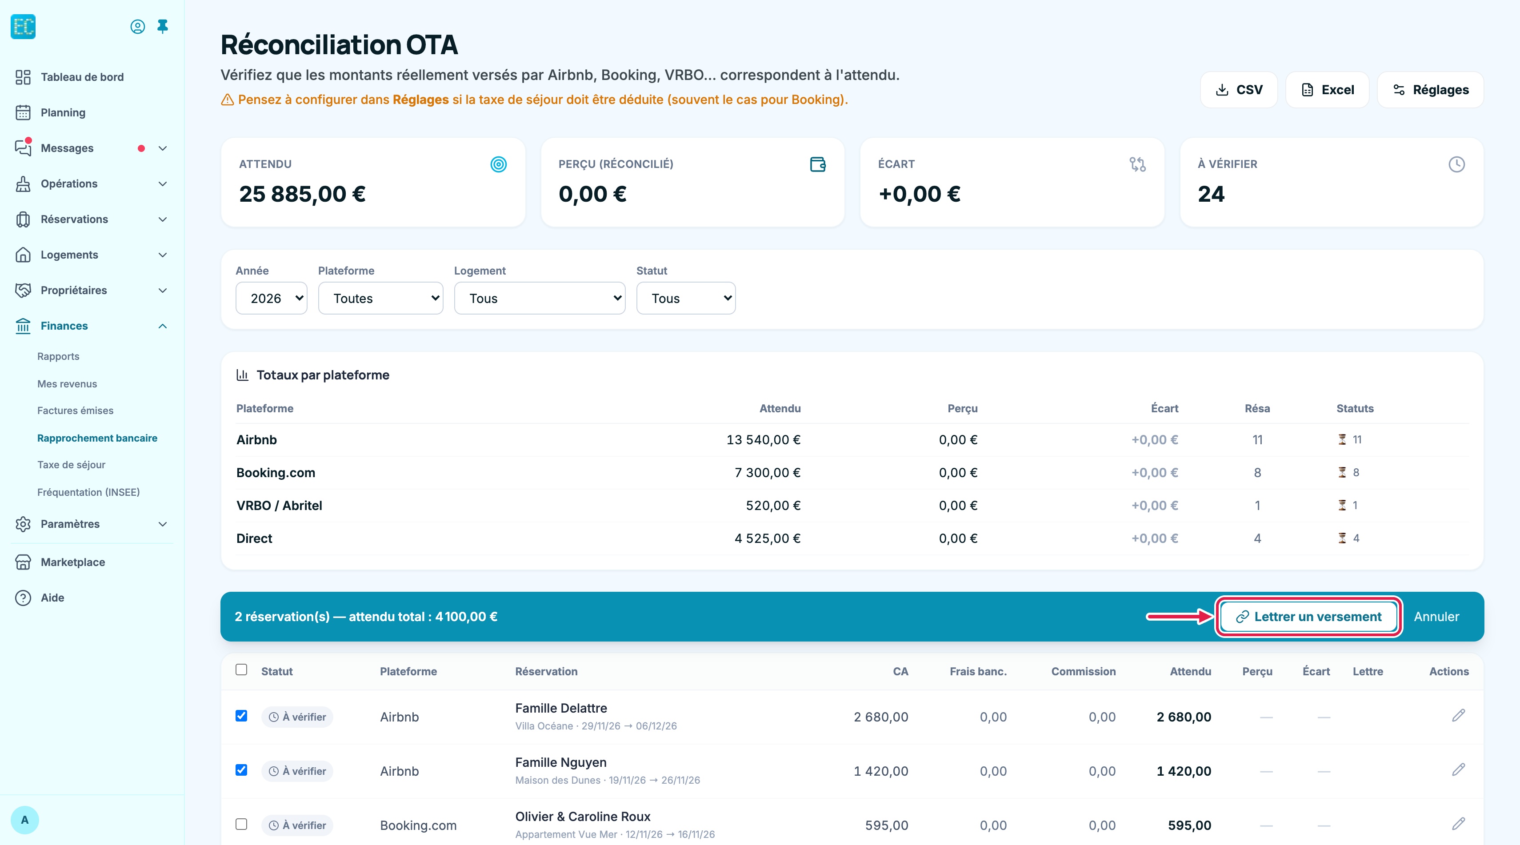Click the clock icon in À vérifier card
The image size is (1520, 845).
[x=1457, y=164]
